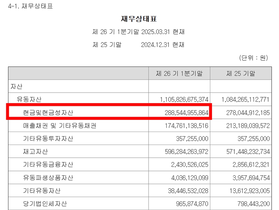This screenshot has height=210, width=279.
Task: Click value 571,448,232,734
Action: 248,152
